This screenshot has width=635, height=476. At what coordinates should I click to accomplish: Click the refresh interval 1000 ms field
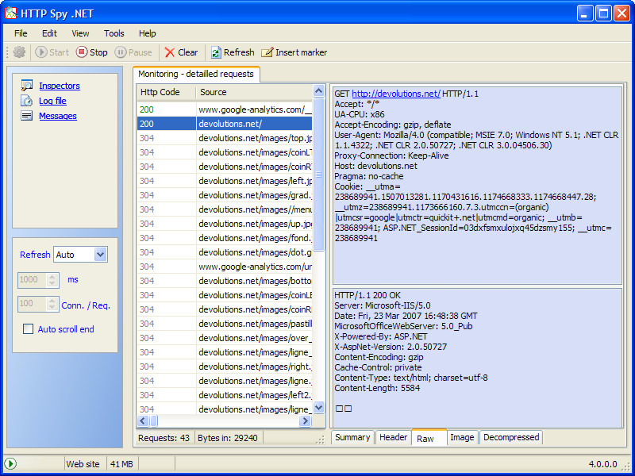[33, 280]
